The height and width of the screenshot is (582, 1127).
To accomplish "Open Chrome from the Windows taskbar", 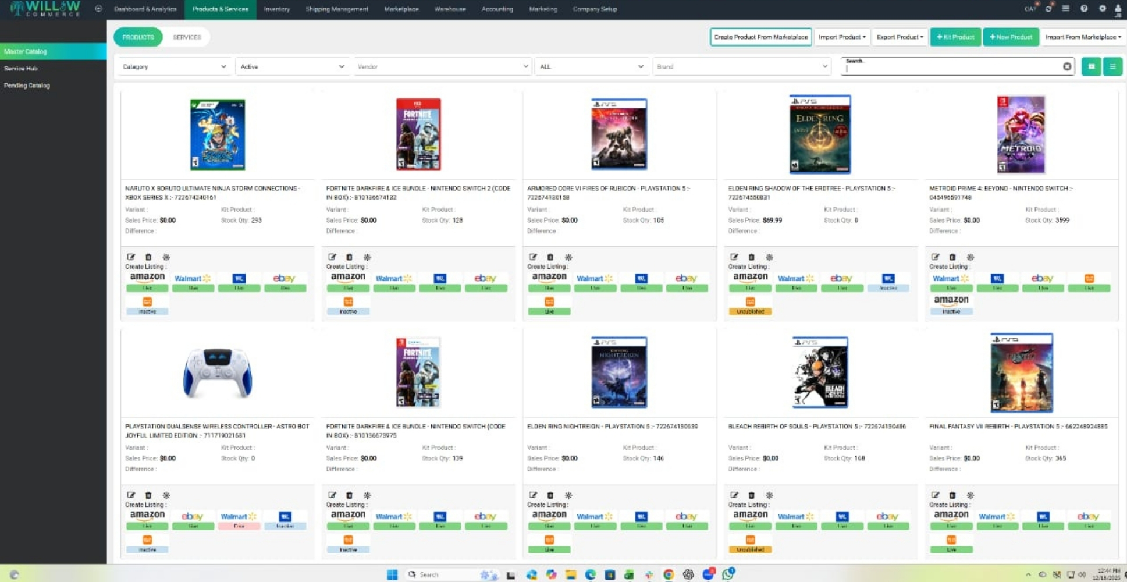I will (x=669, y=574).
